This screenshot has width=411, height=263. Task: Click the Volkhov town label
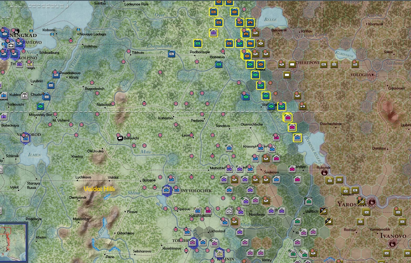pyautogui.click(x=90, y=46)
